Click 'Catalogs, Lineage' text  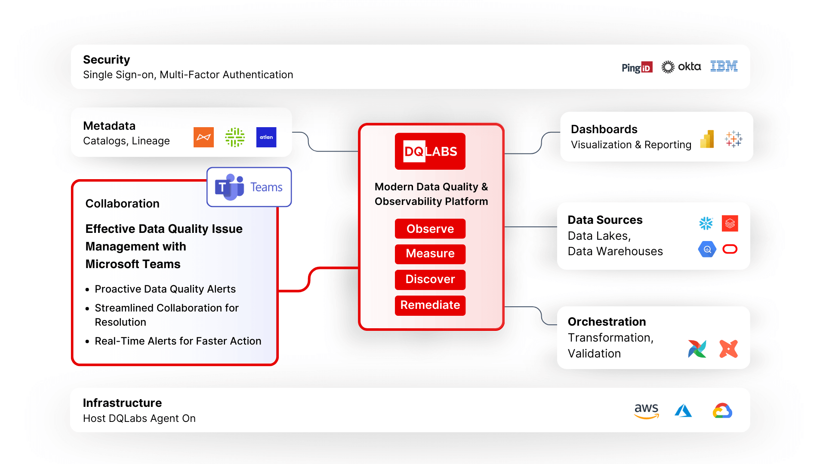126,141
